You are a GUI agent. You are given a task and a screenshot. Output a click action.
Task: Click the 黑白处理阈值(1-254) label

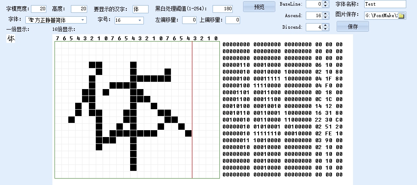pos(181,9)
